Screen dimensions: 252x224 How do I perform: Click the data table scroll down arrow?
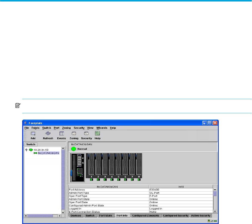(x=215, y=211)
